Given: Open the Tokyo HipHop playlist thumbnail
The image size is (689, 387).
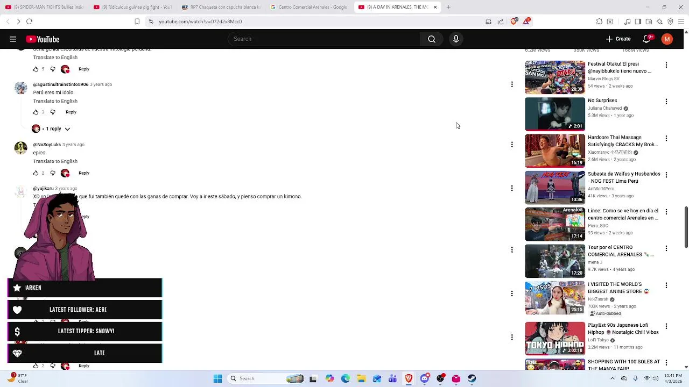Looking at the screenshot, I should 555,339.
